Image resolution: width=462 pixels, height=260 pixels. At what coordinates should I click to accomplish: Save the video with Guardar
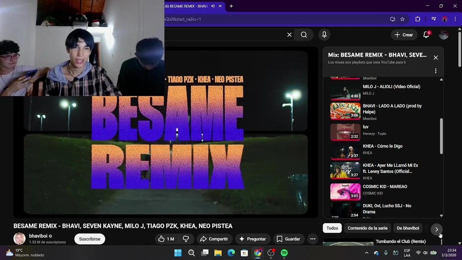coord(288,239)
